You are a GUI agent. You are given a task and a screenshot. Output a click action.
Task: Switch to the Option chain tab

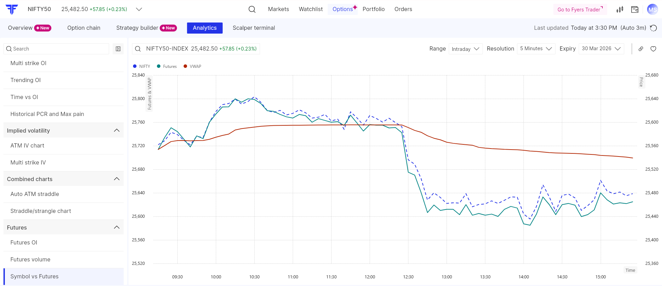84,28
